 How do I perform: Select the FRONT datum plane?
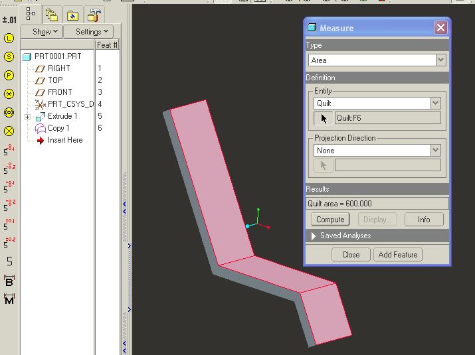[53, 92]
